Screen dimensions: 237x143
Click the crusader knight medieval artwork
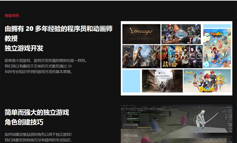click(141, 57)
